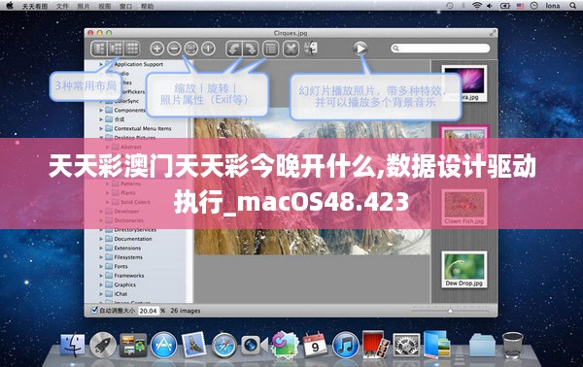Reveal photo in Finder toolbar icon
Screen dimensions: 583x367
[x=311, y=49]
